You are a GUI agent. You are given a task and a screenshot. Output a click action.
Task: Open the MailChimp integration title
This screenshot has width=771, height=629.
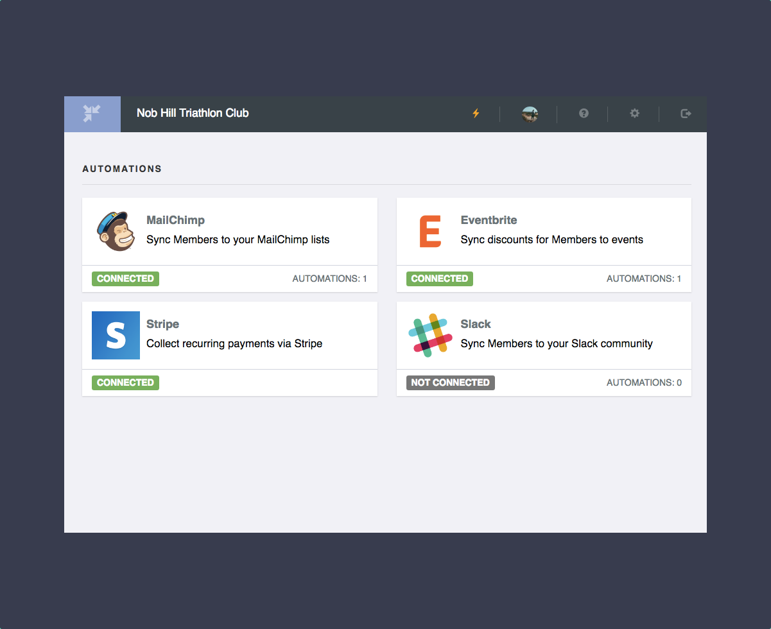point(175,220)
